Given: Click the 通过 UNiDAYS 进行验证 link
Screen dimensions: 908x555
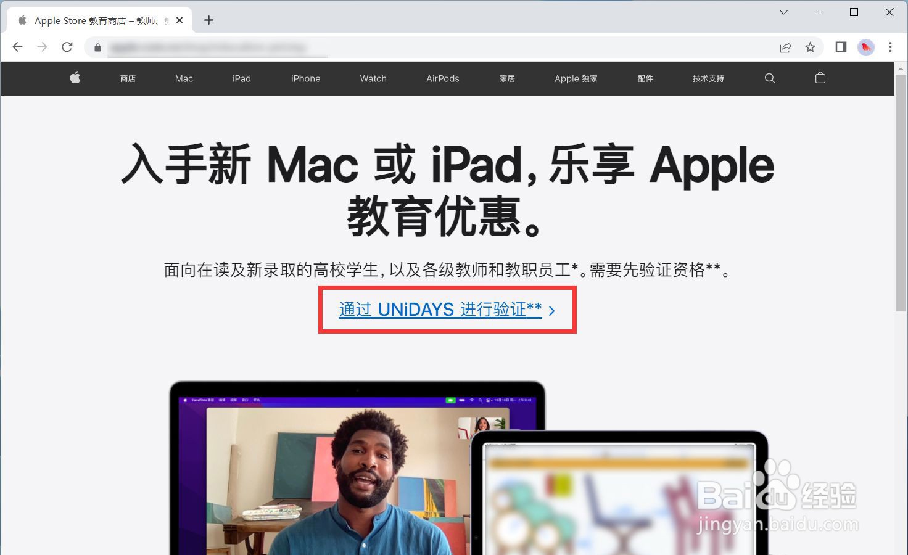Looking at the screenshot, I should (x=447, y=310).
